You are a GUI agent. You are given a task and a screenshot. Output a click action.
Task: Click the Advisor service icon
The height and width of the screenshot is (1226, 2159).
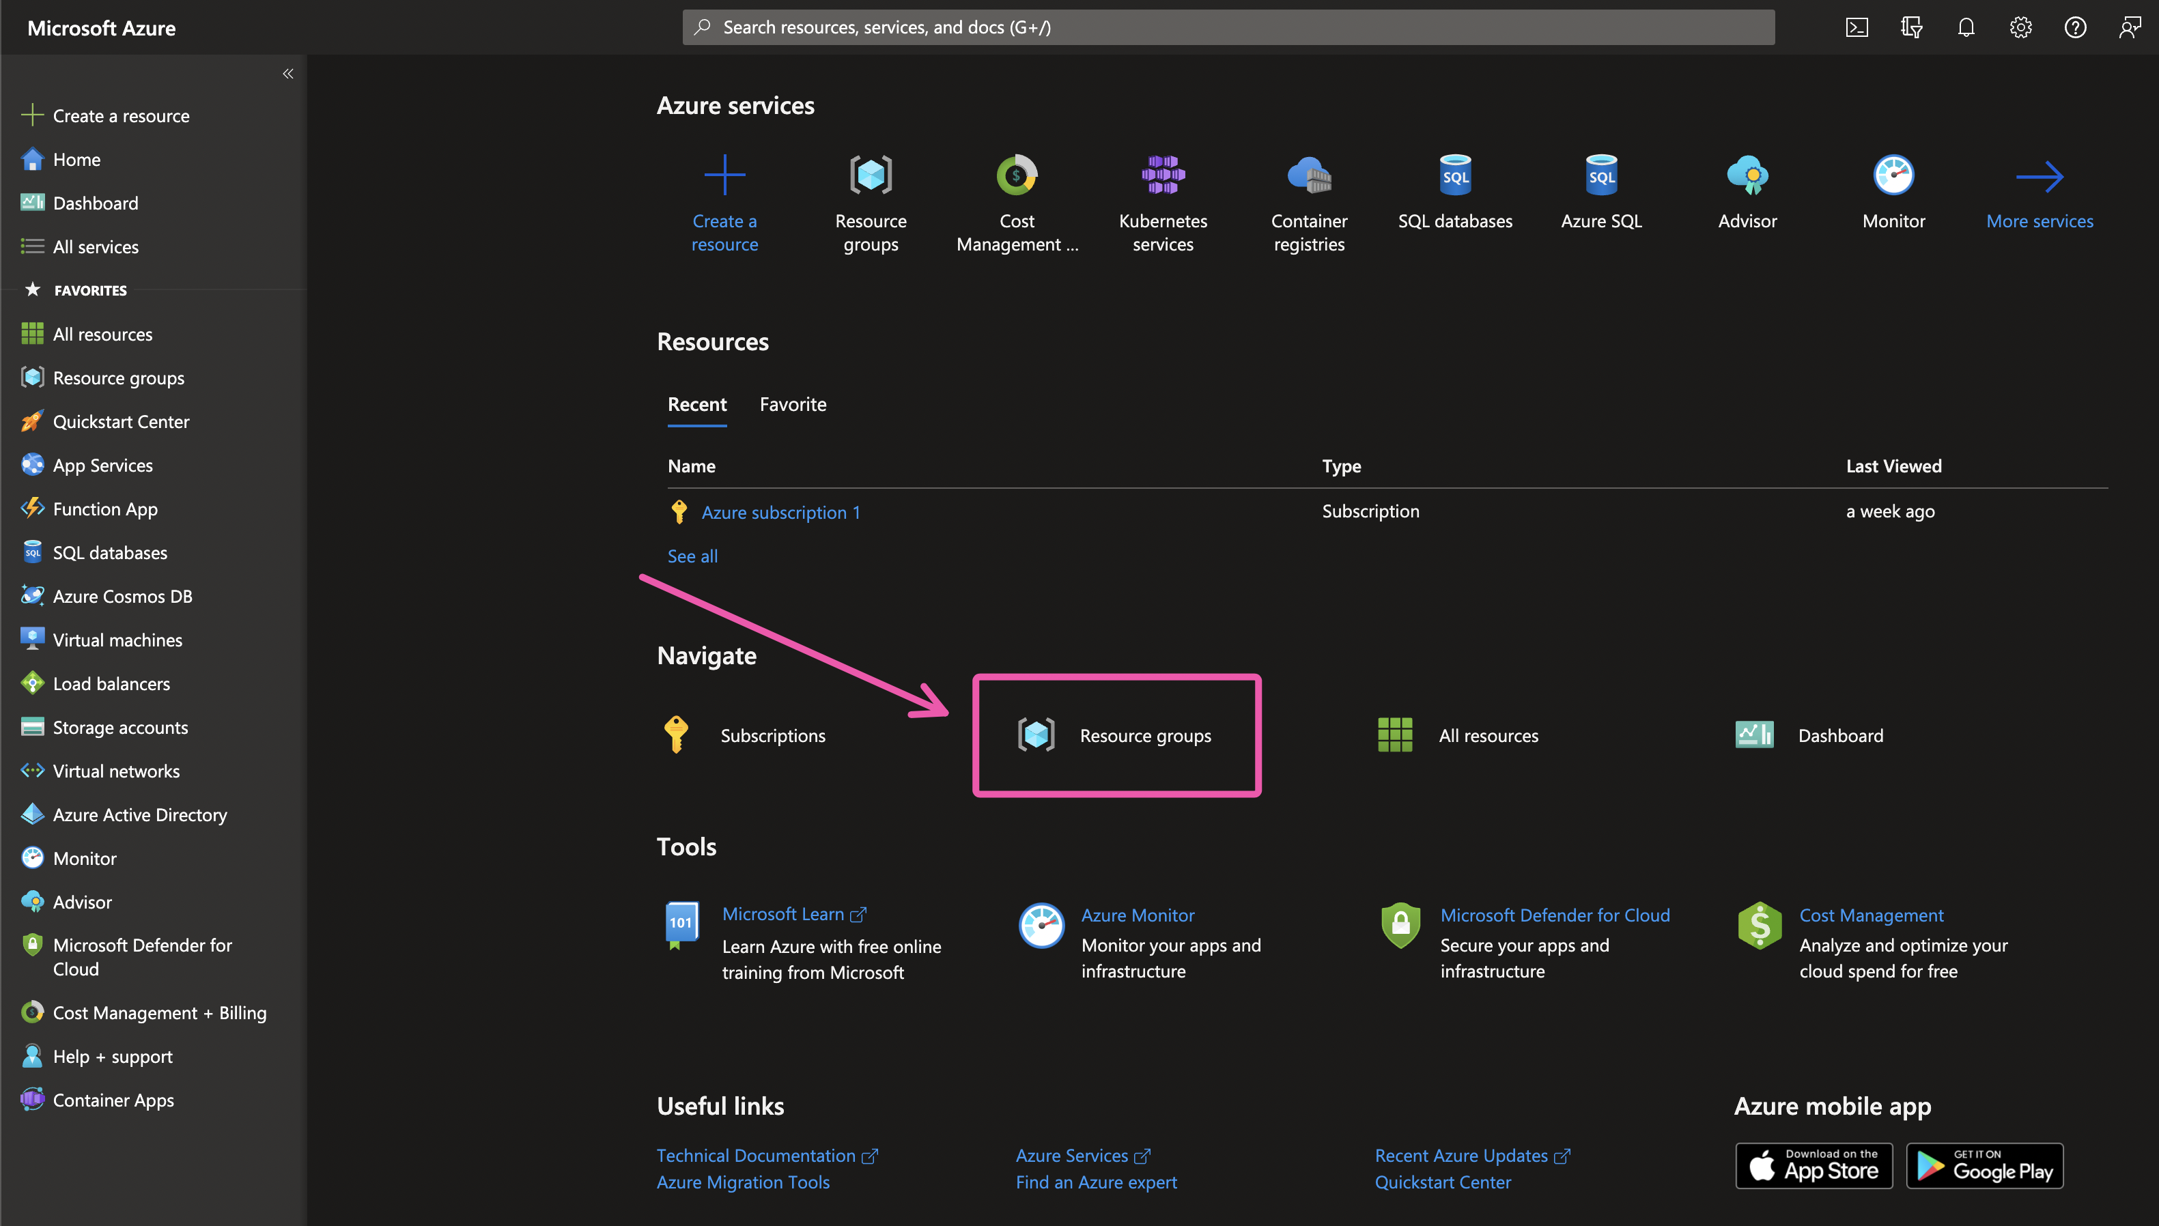point(1747,175)
